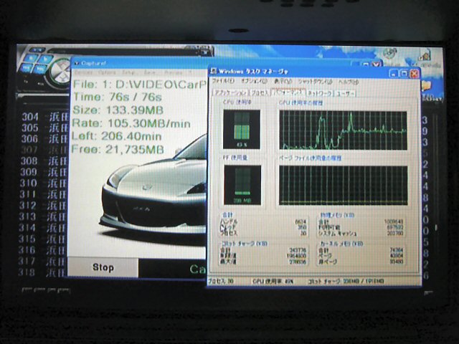The image size is (459, 344).
Task: Select playlist row 305 in the media player
Action: click(x=44, y=128)
